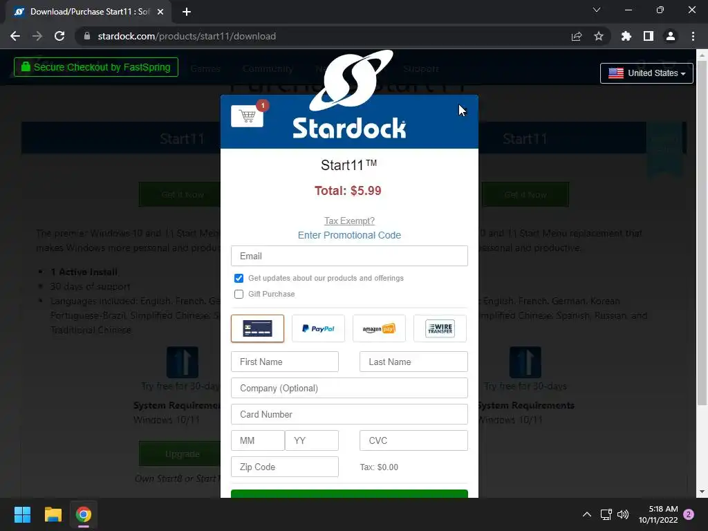The width and height of the screenshot is (708, 531).
Task: Open the volume tray icon
Action: coord(623,514)
